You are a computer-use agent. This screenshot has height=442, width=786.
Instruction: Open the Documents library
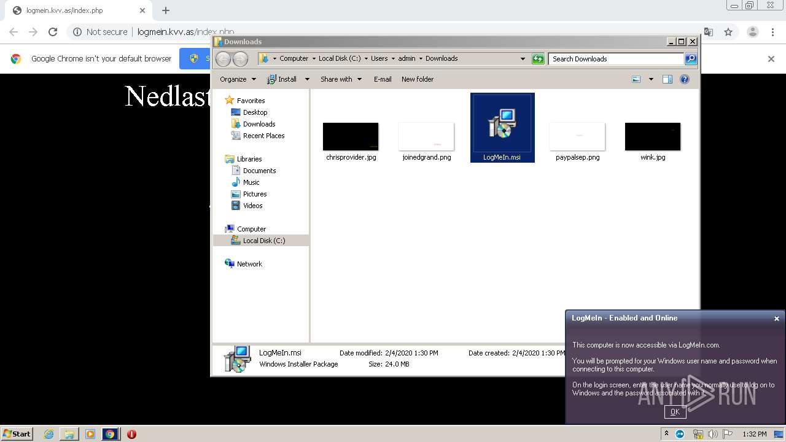pyautogui.click(x=259, y=171)
